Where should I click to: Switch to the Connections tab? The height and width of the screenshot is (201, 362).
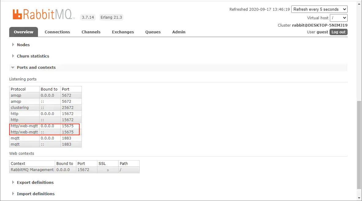(x=57, y=32)
